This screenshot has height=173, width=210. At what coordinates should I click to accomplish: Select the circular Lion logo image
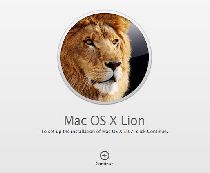[105, 57]
